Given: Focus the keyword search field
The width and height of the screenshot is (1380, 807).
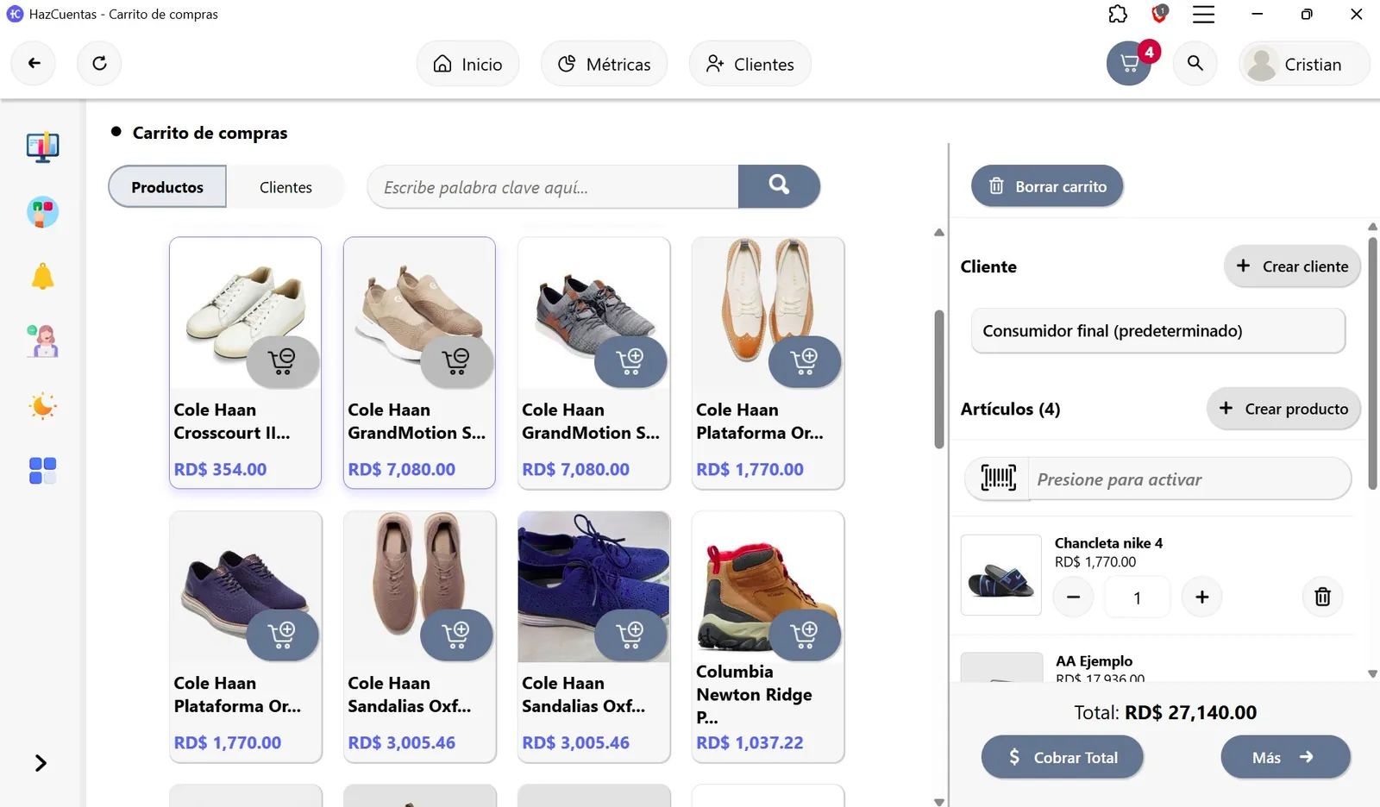Looking at the screenshot, I should [553, 187].
